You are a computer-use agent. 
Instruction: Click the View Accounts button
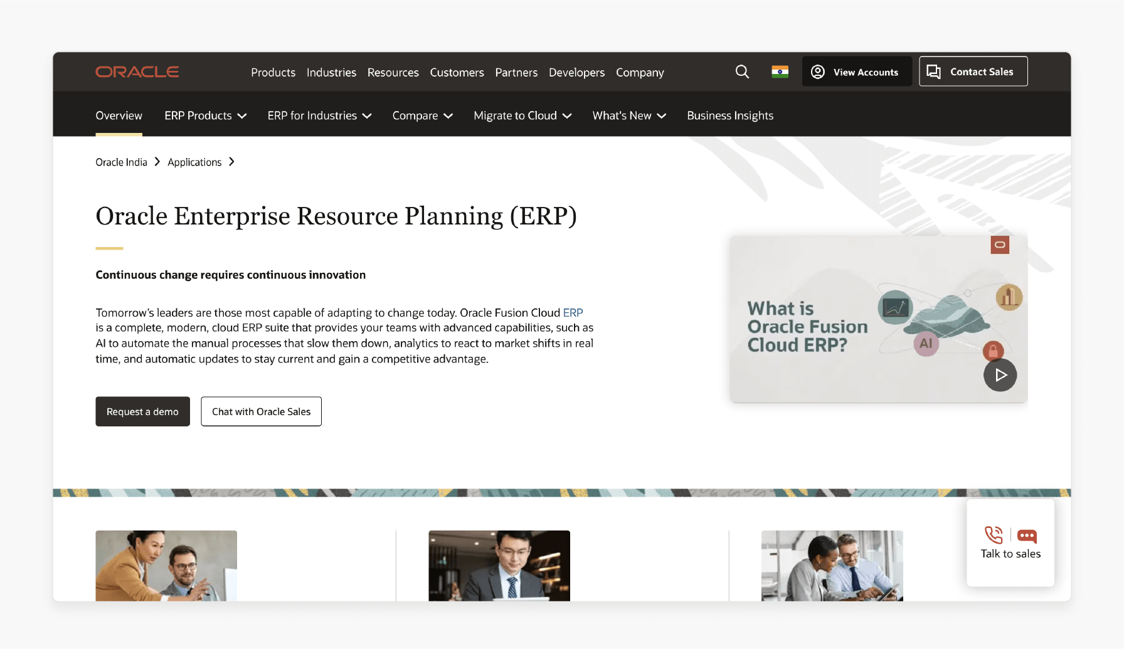(857, 71)
